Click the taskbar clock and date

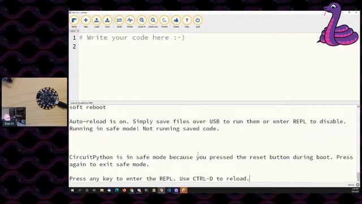355,190
